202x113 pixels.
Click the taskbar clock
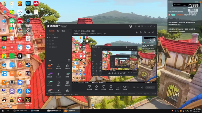[197, 111]
